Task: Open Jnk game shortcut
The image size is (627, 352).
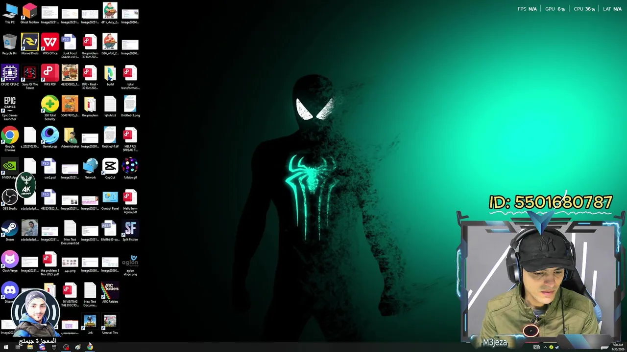Action: pyautogui.click(x=90, y=324)
